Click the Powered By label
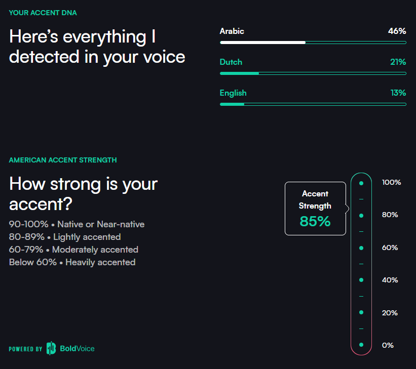The image size is (416, 369). 25,349
